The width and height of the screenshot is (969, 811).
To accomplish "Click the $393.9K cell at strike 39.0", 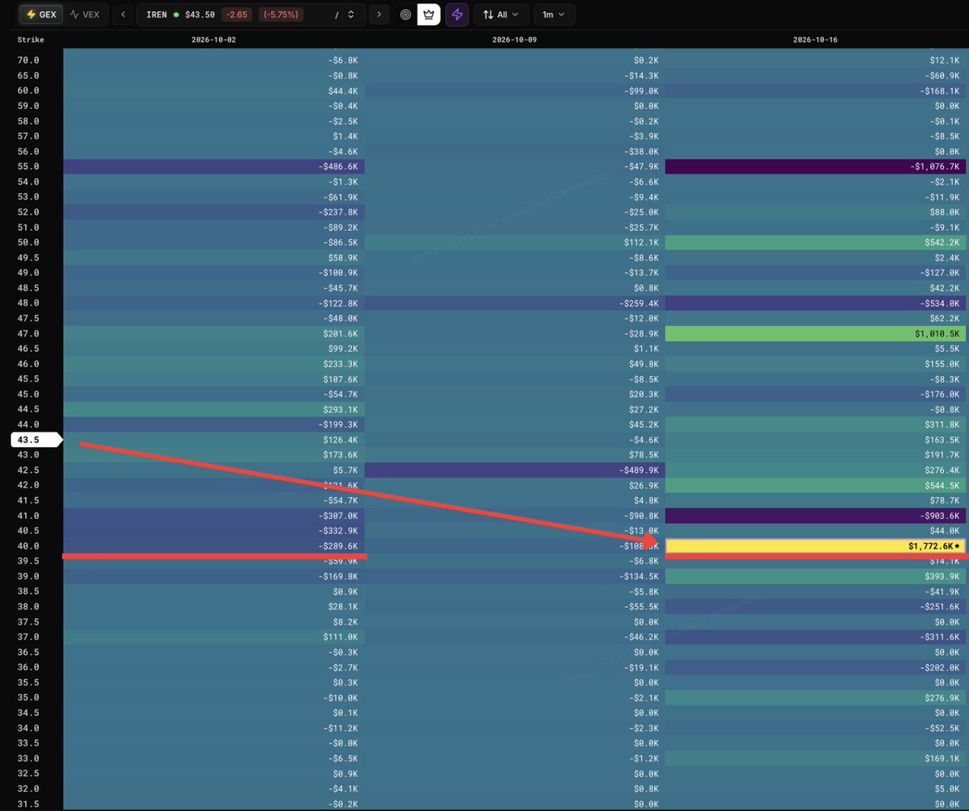I will coord(816,577).
